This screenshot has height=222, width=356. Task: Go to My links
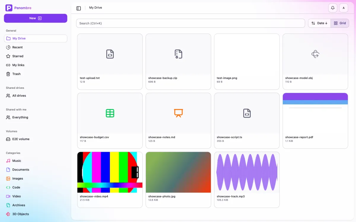[36, 65]
